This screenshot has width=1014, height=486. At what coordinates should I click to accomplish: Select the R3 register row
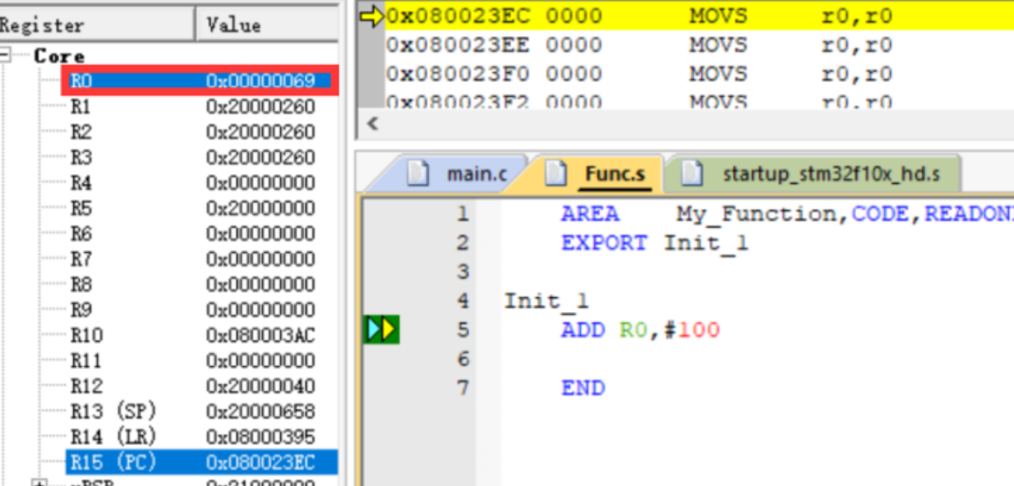[x=200, y=158]
